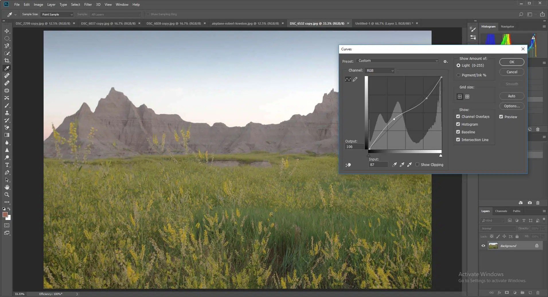Image resolution: width=548 pixels, height=297 pixels.
Task: Click the Curves preset options gear
Action: coord(445,62)
